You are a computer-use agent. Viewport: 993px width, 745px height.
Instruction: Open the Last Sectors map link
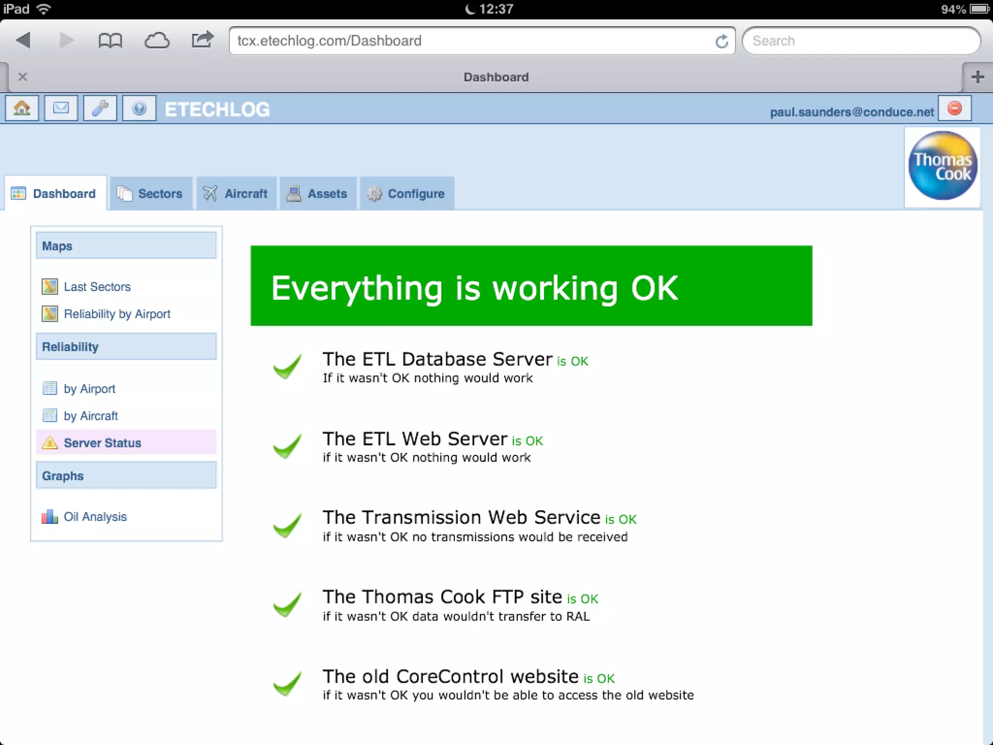pyautogui.click(x=97, y=287)
